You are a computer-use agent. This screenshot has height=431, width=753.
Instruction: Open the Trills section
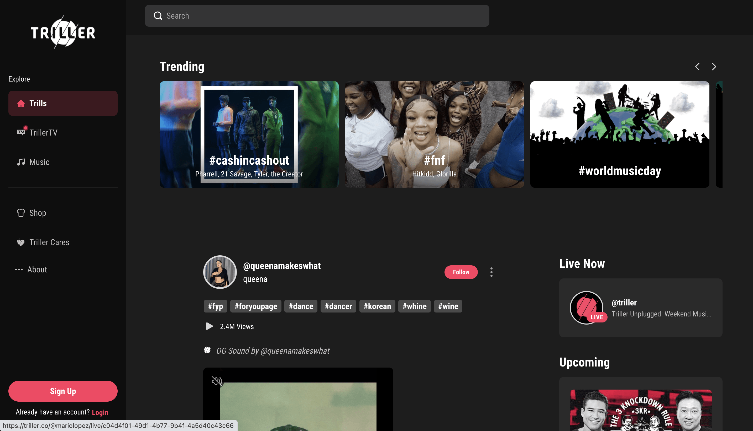63,103
